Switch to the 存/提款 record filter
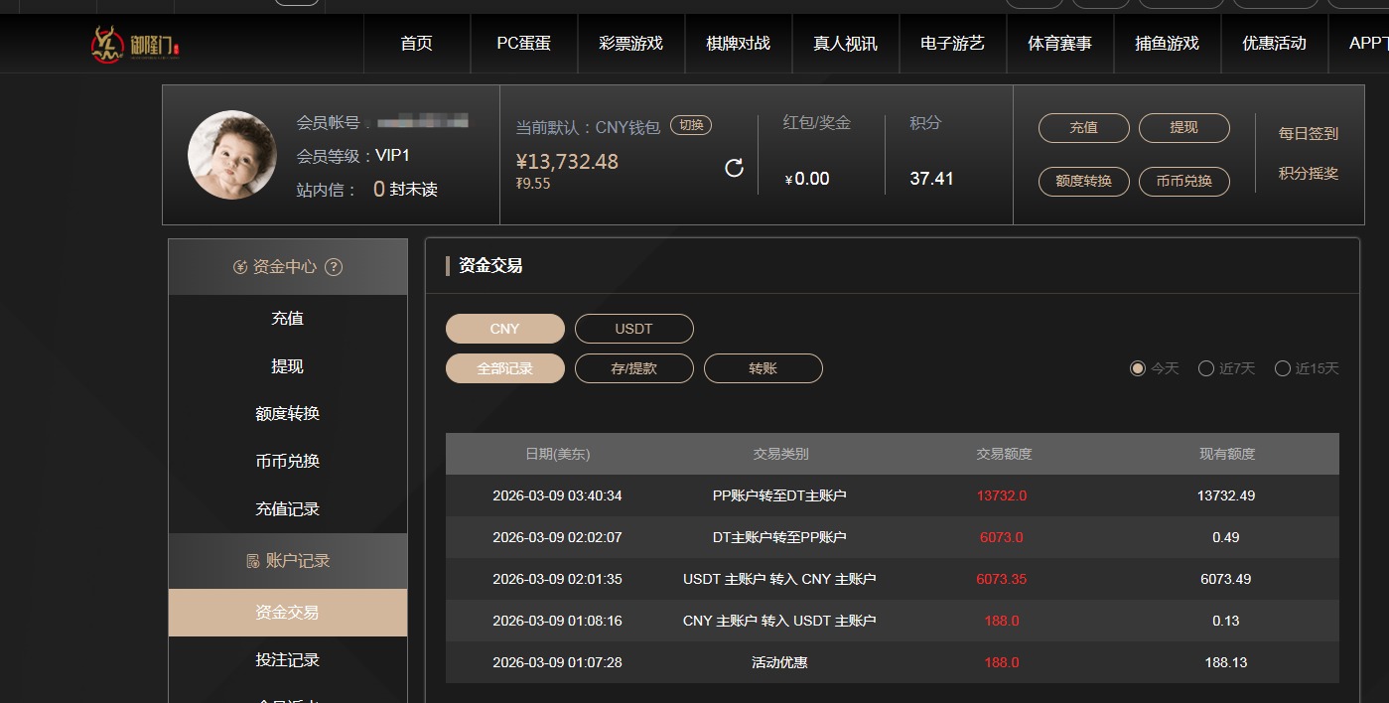The width and height of the screenshot is (1389, 703). (633, 367)
